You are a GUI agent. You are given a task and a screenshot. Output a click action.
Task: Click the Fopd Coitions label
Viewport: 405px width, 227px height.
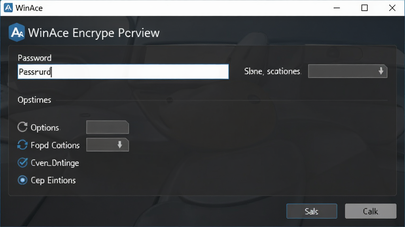coord(55,145)
